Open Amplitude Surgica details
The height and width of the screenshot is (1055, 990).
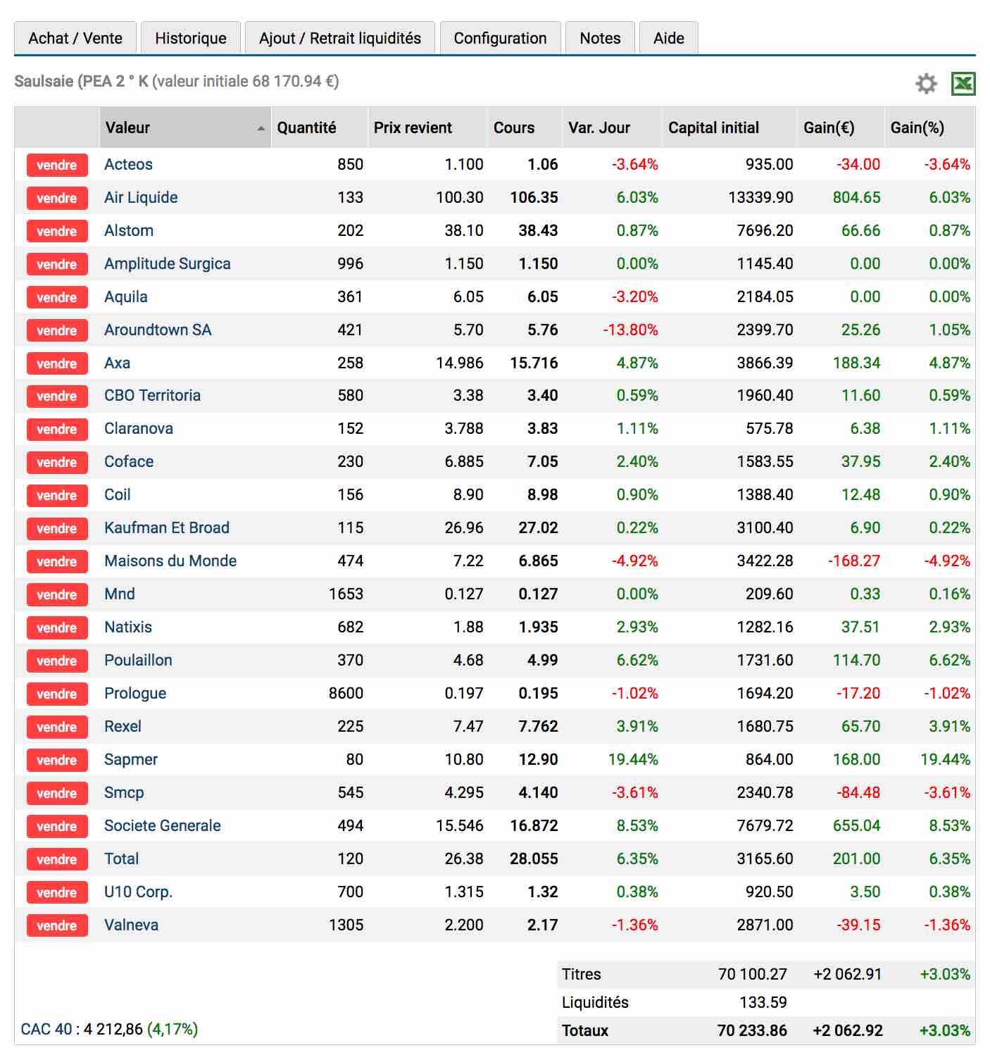[168, 264]
